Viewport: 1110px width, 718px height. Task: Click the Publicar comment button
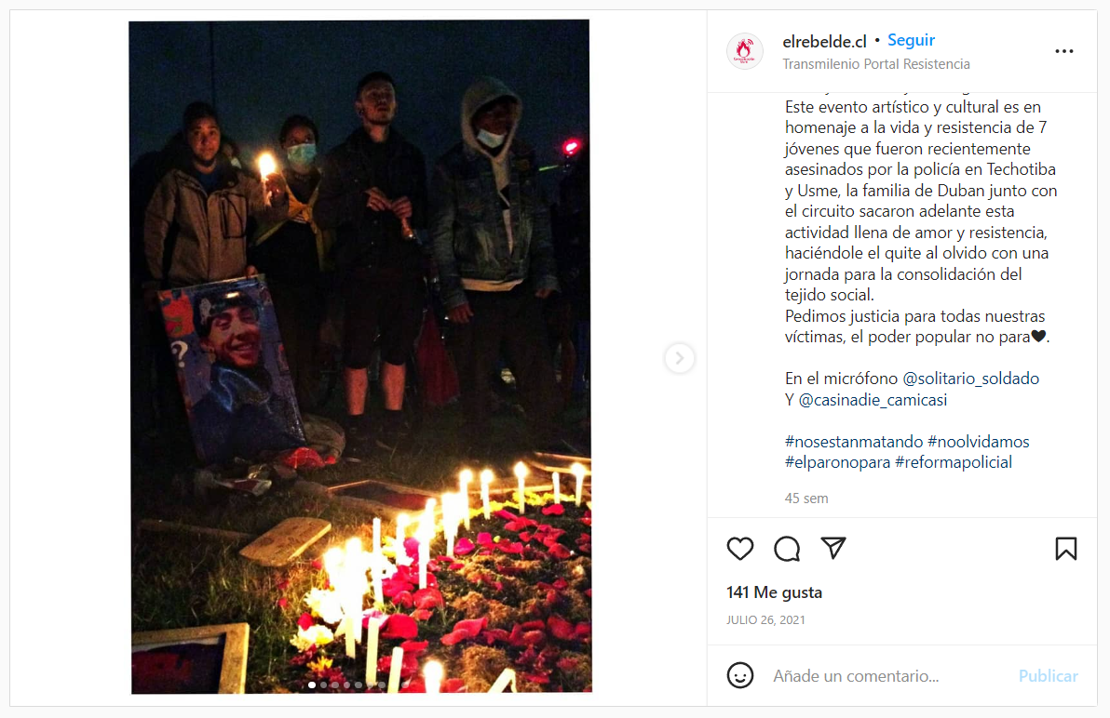coord(1048,676)
